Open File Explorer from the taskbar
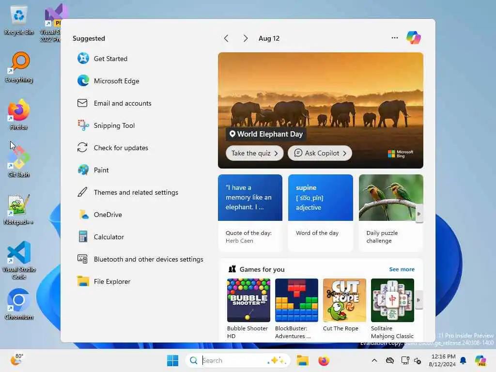Viewport: 496px width, 372px height. 302,360
